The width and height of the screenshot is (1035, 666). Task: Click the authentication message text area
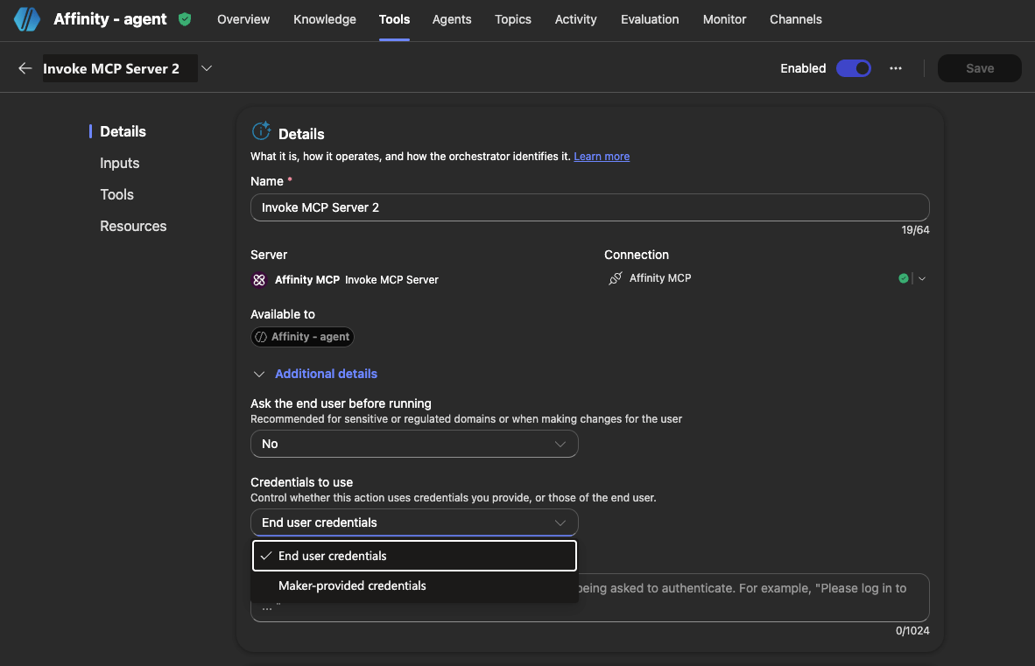(x=589, y=598)
